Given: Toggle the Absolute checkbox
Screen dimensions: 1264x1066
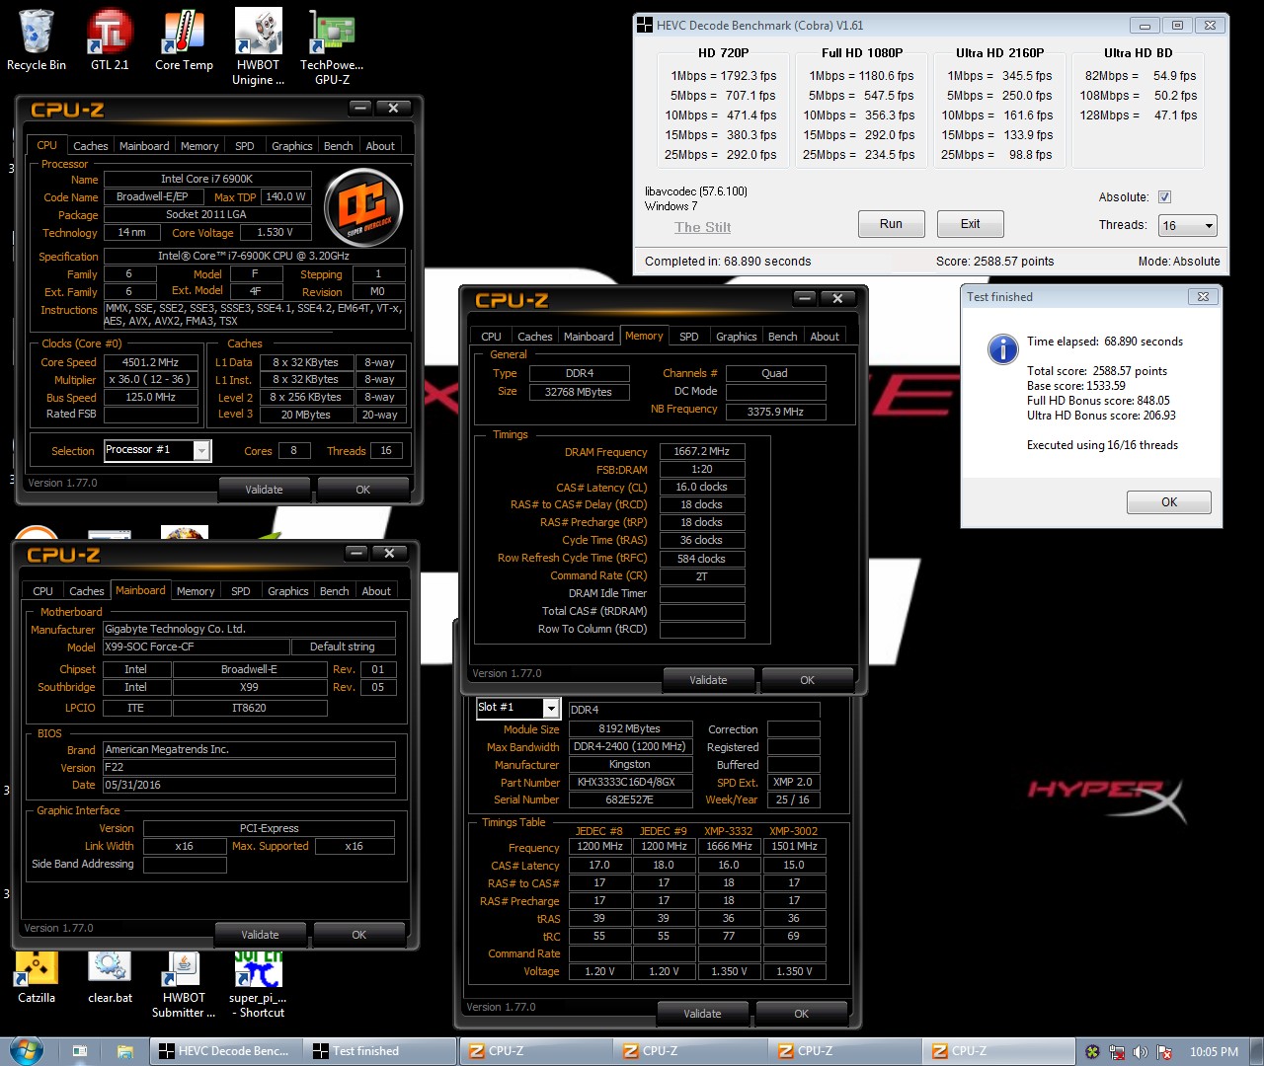Looking at the screenshot, I should click(1164, 197).
